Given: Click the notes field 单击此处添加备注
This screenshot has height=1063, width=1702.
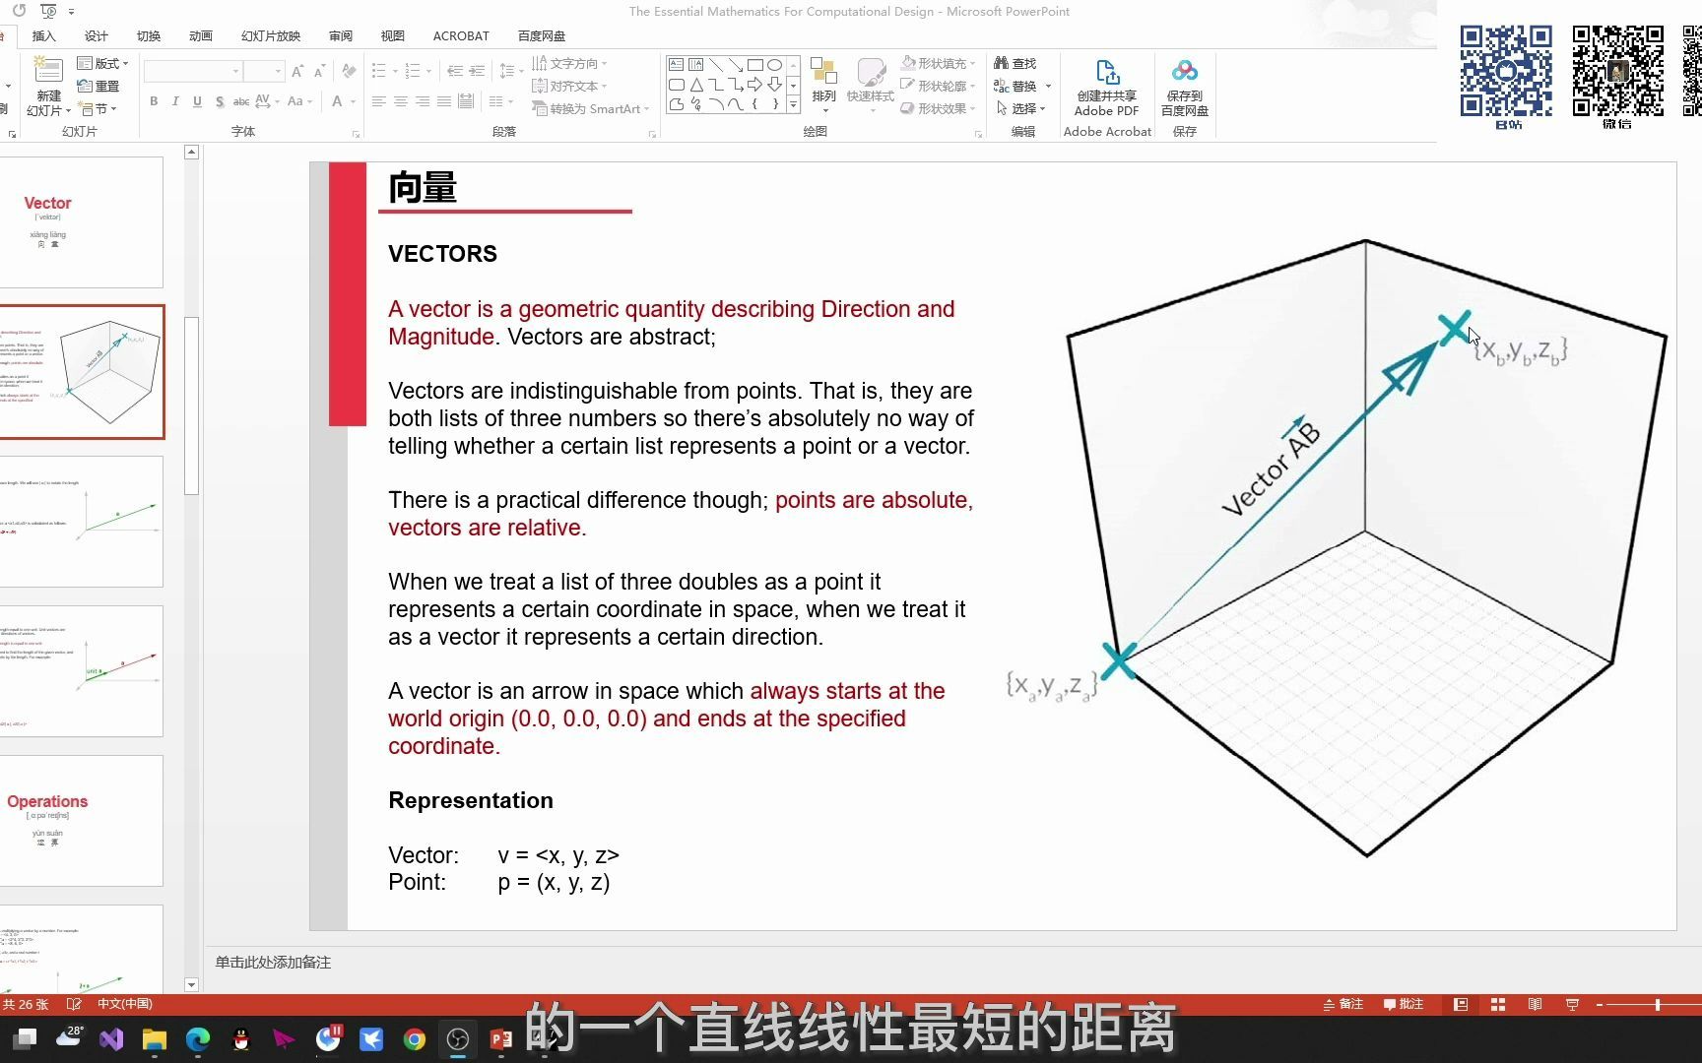Looking at the screenshot, I should 273,962.
